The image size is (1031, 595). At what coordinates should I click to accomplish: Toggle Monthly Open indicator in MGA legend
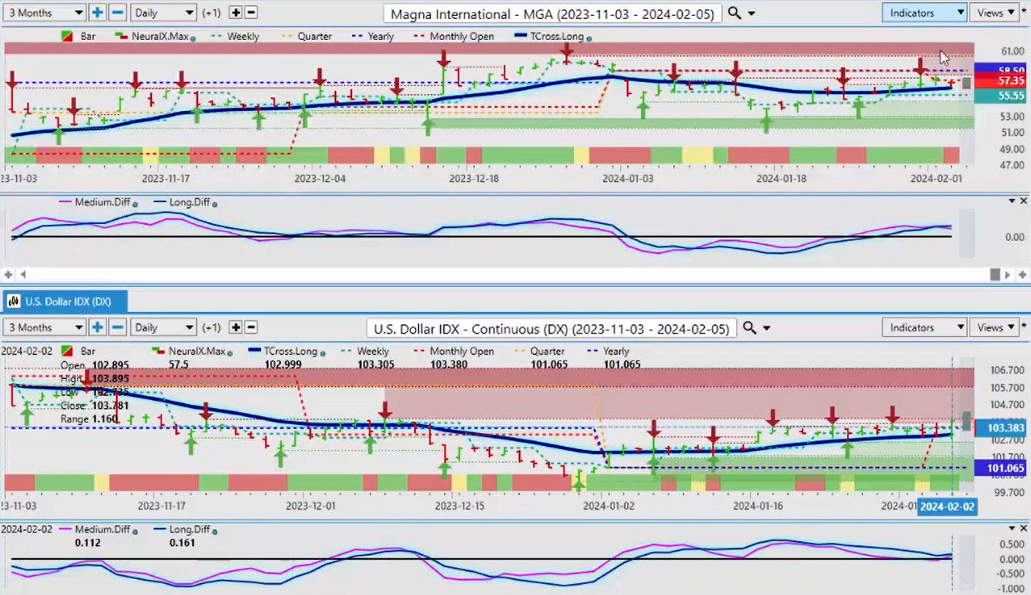(x=453, y=37)
